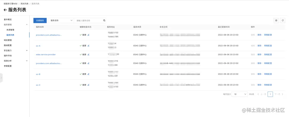The width and height of the screenshot is (289, 117).
Task: Open the sc-B service link
Action: (38, 74)
